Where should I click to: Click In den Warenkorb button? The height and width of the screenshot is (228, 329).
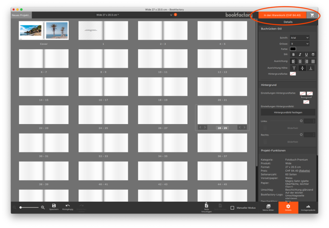[x=282, y=15]
